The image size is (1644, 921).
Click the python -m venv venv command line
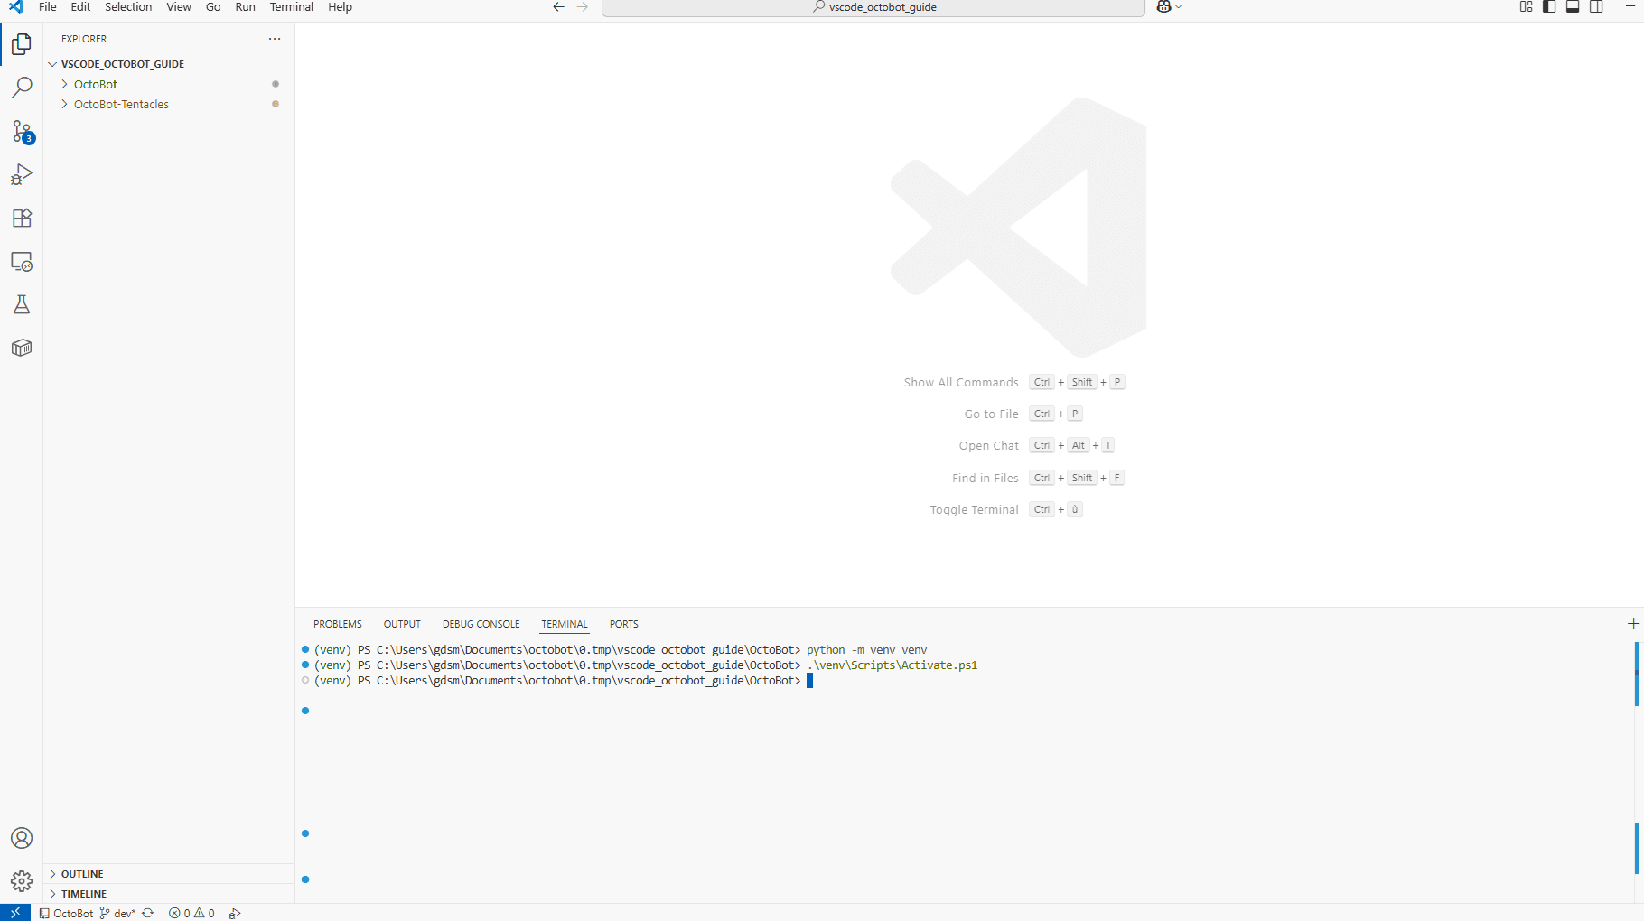pos(867,650)
